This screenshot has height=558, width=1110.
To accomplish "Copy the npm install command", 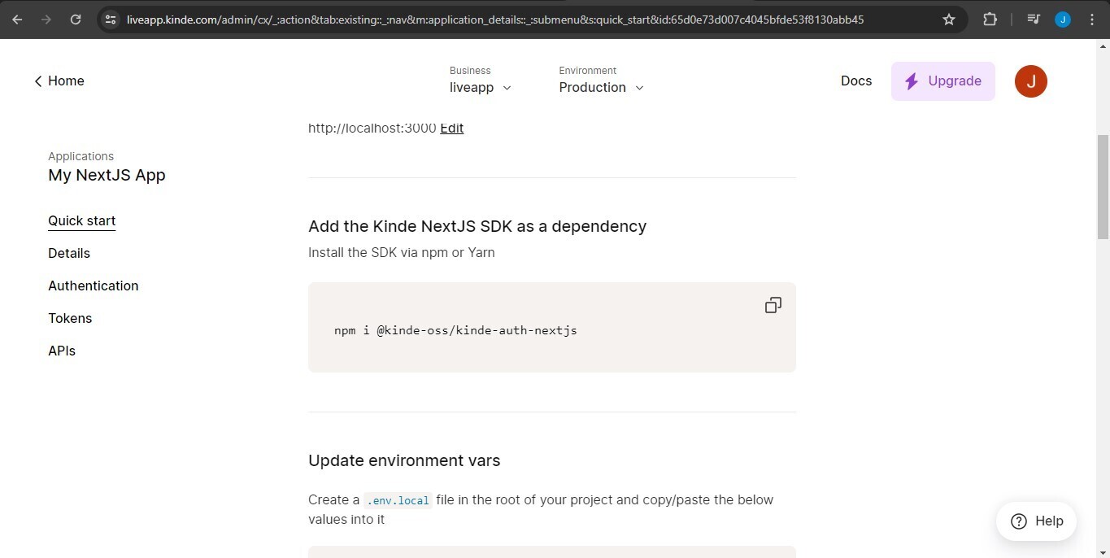I will coord(773,305).
